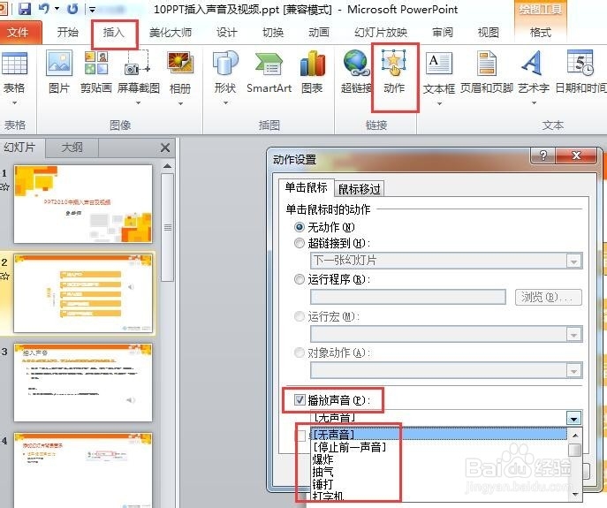The image size is (607, 508).
Task: Open the 下一张幻灯片 hyperlink dropdown
Action: (573, 261)
